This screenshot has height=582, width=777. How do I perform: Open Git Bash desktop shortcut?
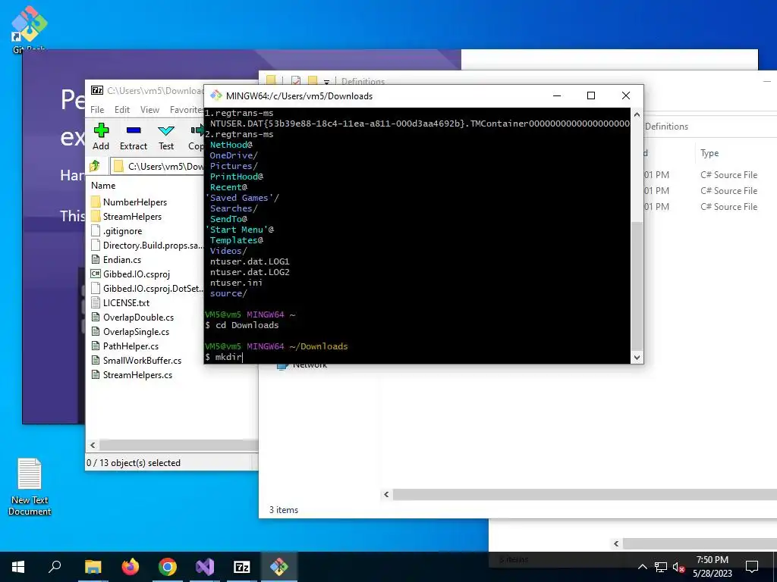point(29,29)
